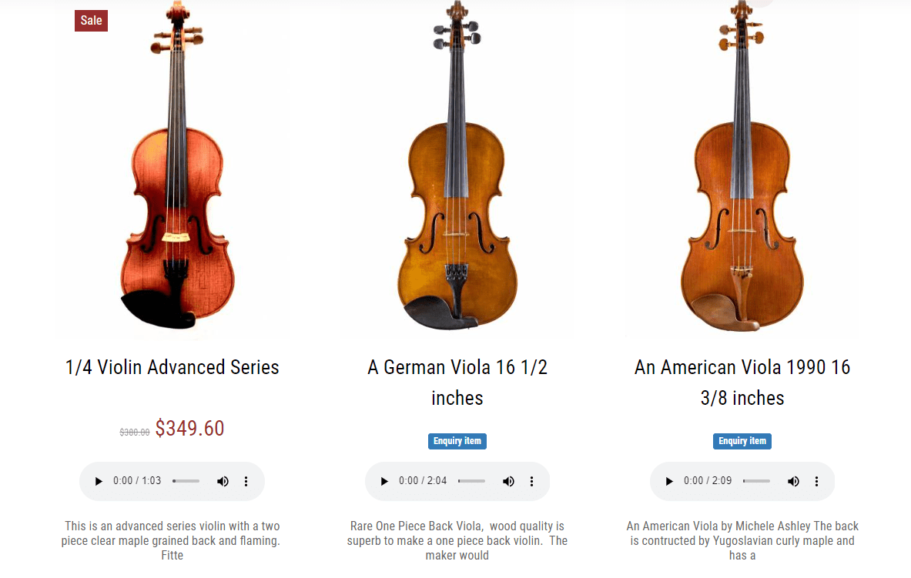911x578 pixels.
Task: Mute the 1/4 Violin audio player
Action: coord(223,481)
